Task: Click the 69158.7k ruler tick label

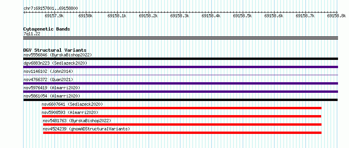Action: 305,16
